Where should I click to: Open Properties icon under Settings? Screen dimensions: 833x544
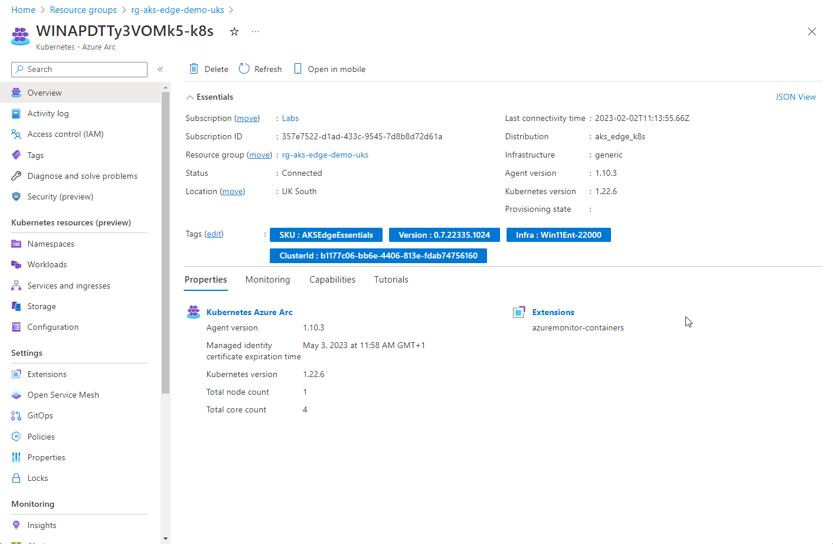click(17, 457)
